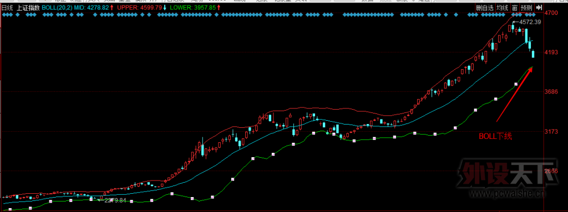Click the 4572.39 high price label
This screenshot has height=212, width=568.
530,22
